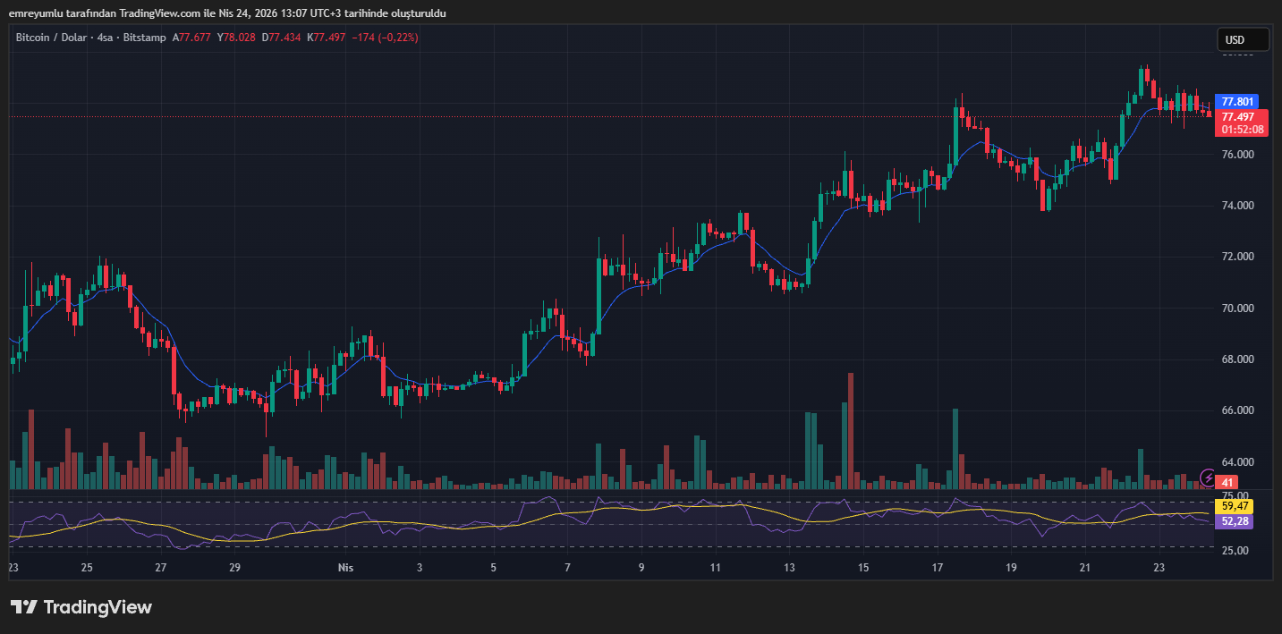Click the blue 77.801 last price label
This screenshot has height=634, width=1282.
(1235, 101)
